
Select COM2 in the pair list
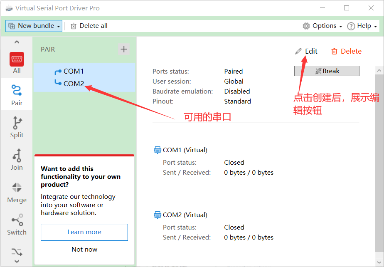[x=74, y=84]
